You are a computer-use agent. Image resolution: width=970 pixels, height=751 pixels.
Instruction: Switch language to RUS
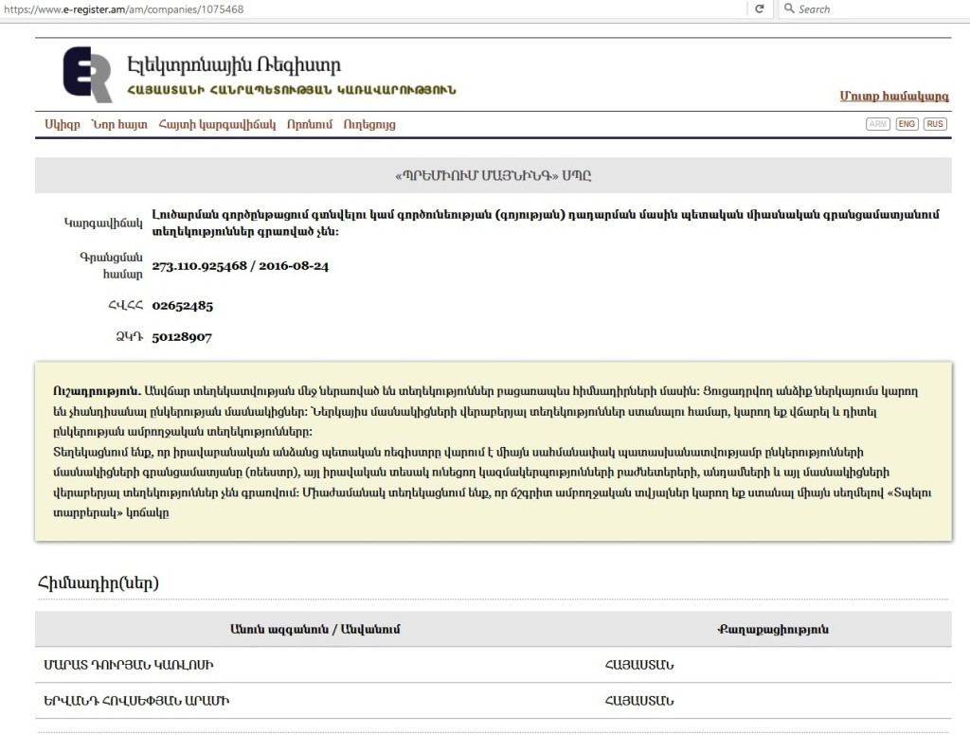(x=935, y=124)
